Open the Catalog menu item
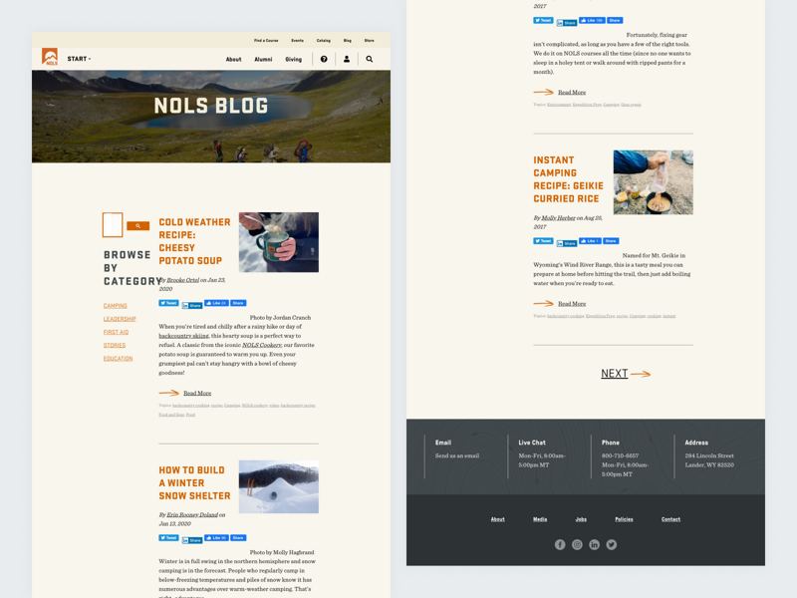This screenshot has width=797, height=598. click(x=323, y=40)
